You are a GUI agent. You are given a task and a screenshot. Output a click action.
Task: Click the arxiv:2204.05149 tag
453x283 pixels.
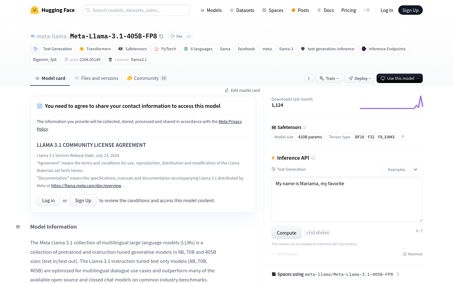(82, 59)
